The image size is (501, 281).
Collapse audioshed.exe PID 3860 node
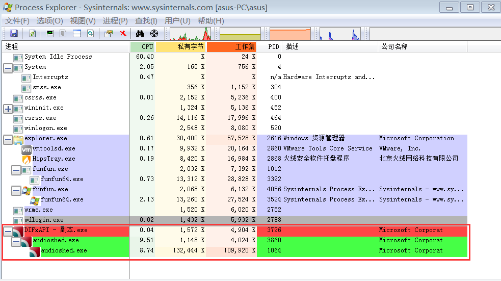click(x=16, y=241)
